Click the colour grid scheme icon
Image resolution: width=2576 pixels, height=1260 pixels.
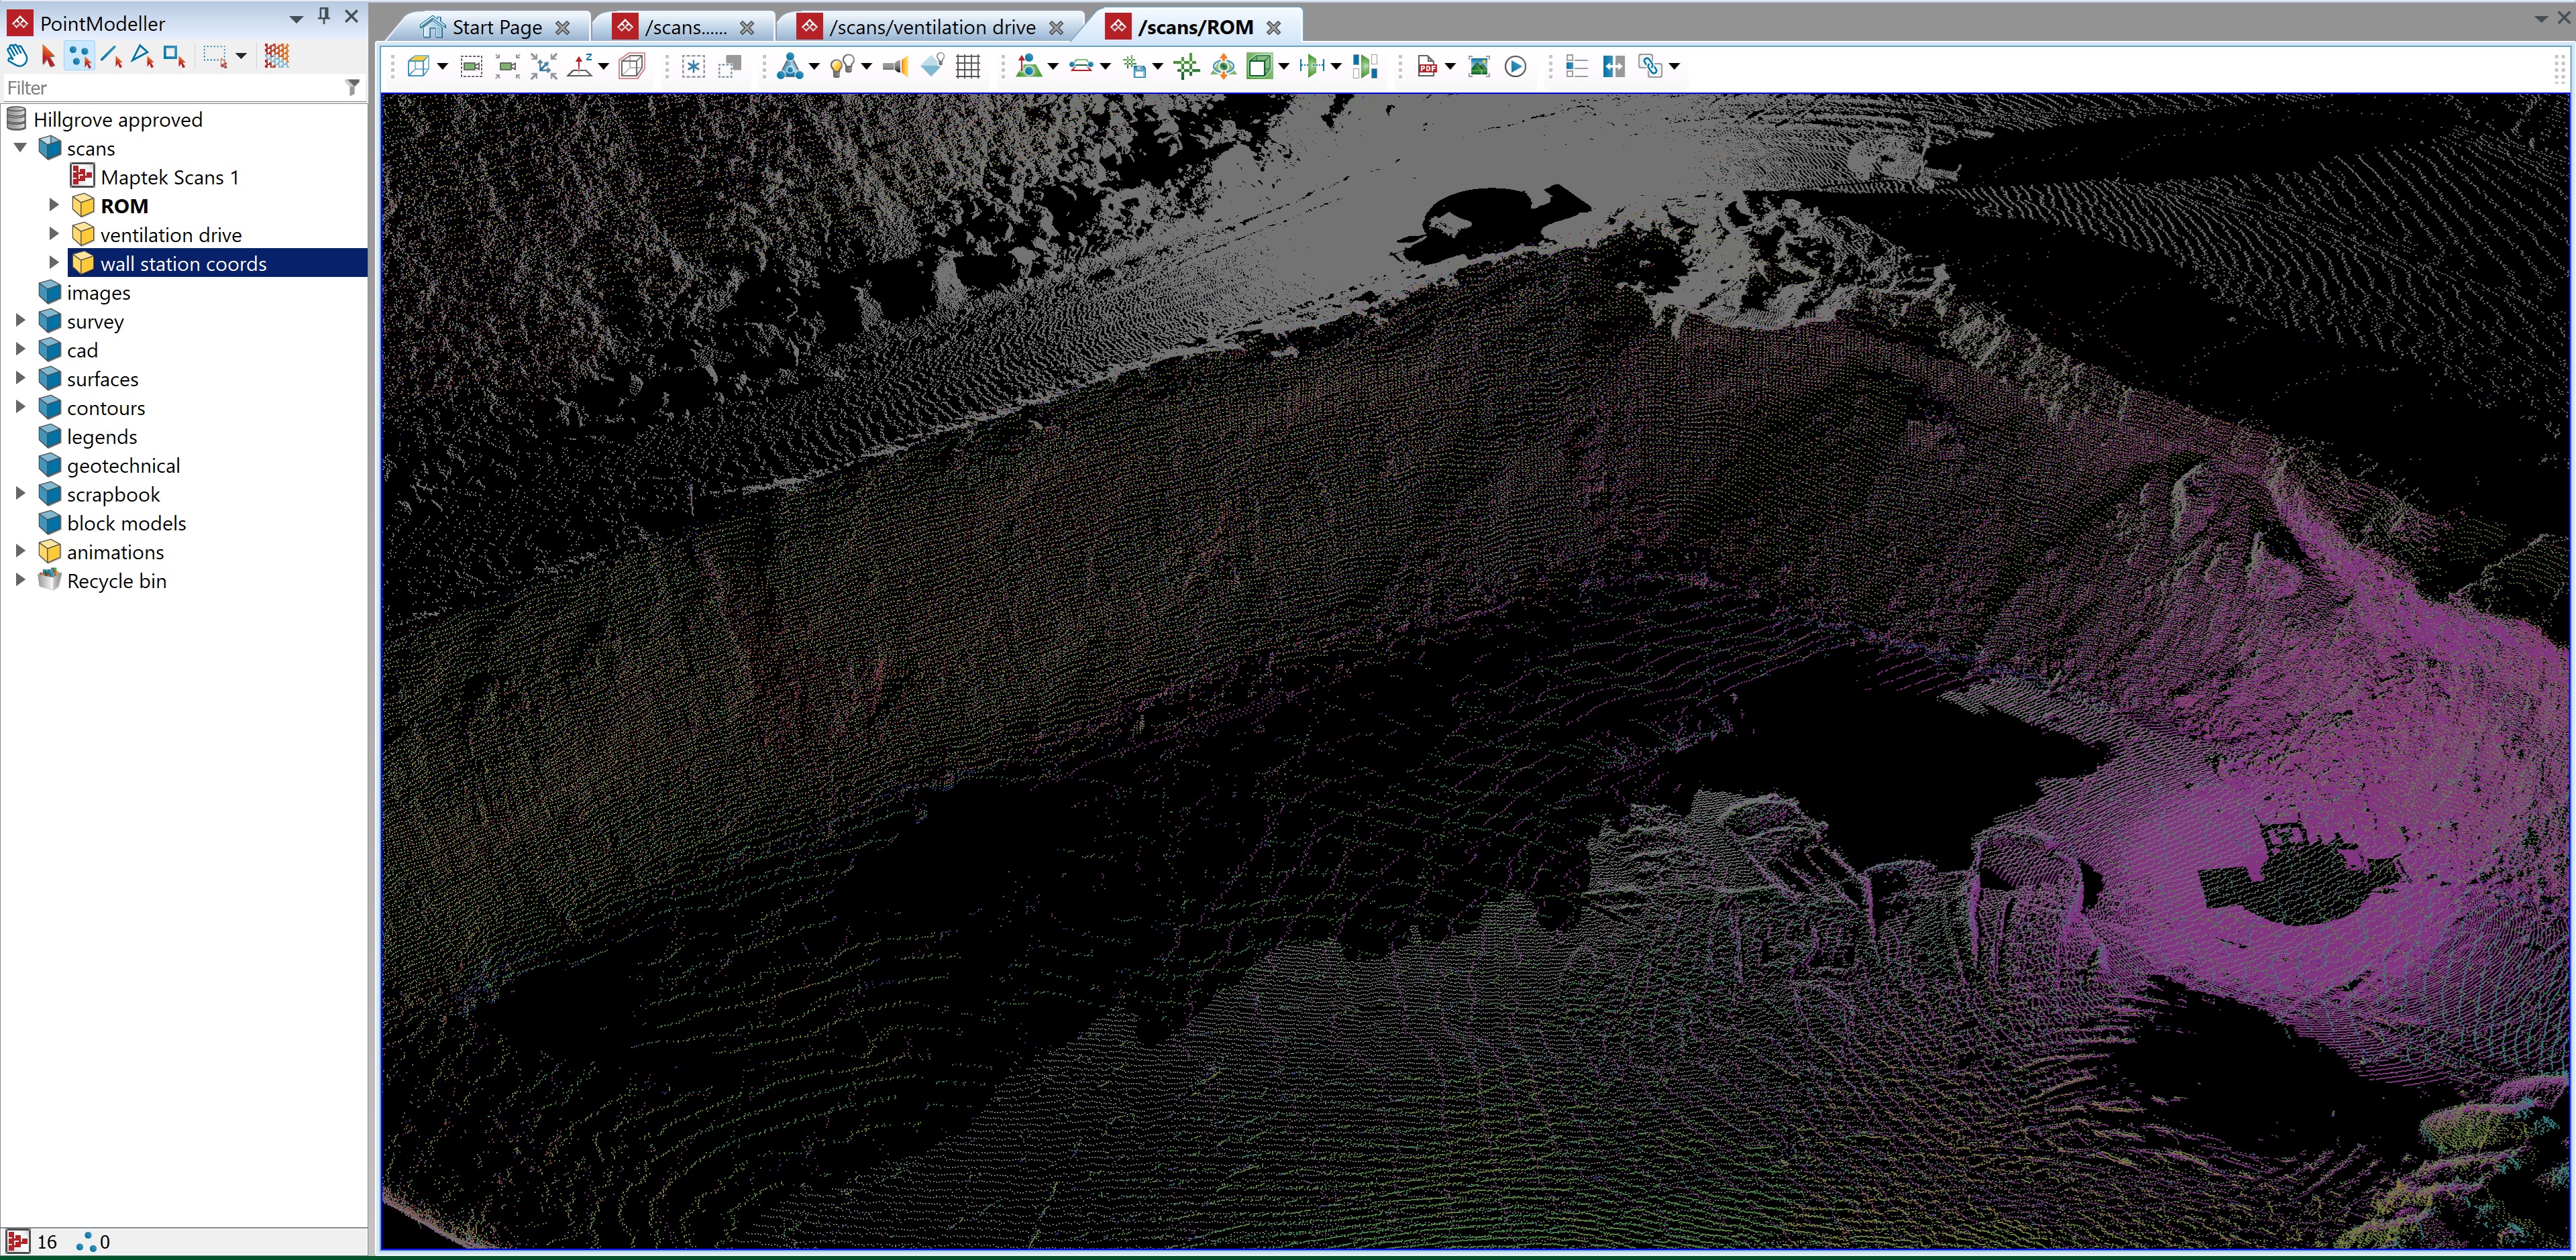277,56
